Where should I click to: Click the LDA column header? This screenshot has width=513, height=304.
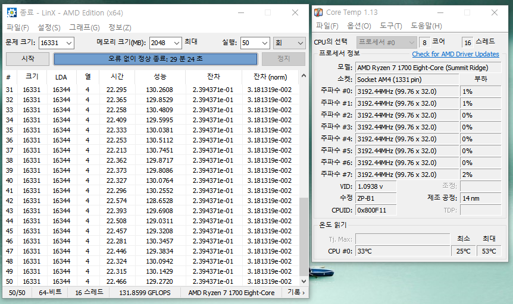tap(61, 77)
